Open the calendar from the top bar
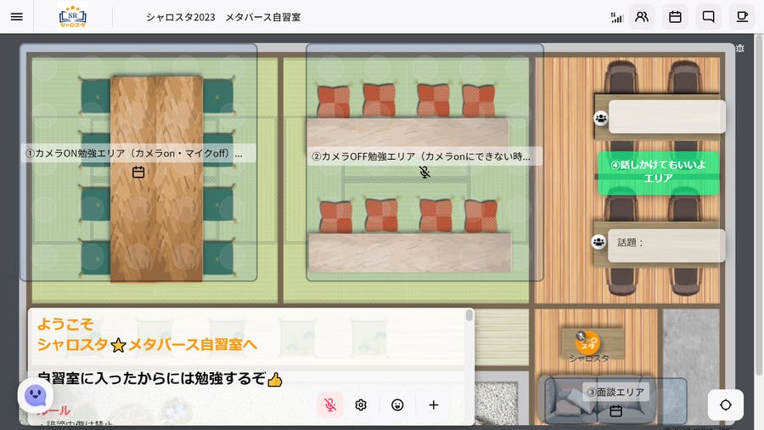Screen dimensions: 764x430 [675, 17]
